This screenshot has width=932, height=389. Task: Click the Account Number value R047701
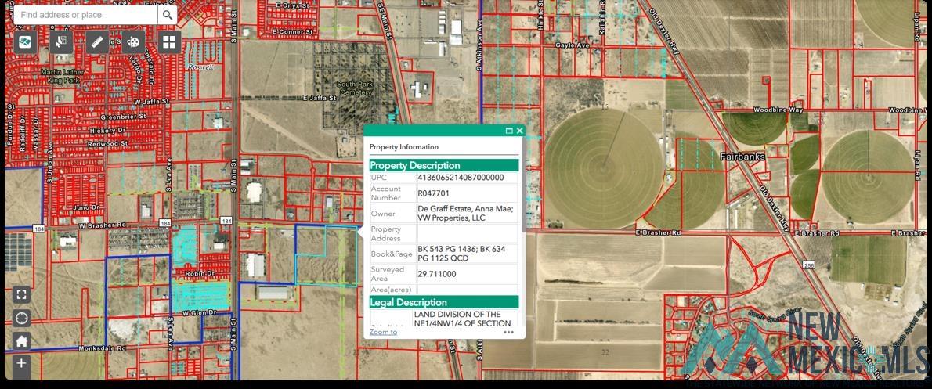434,193
